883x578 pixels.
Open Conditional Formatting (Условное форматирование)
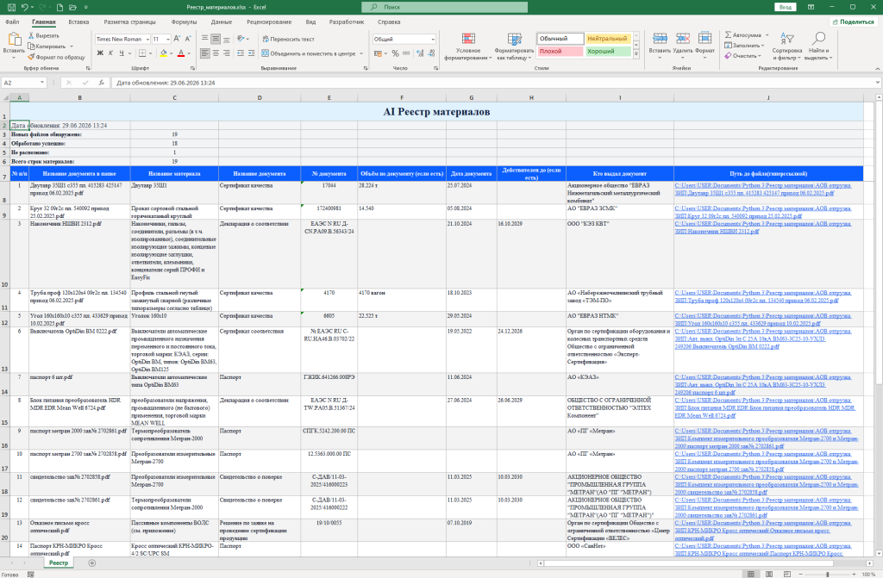468,47
